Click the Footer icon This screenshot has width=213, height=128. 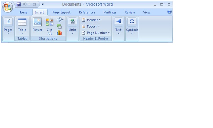tap(84, 26)
